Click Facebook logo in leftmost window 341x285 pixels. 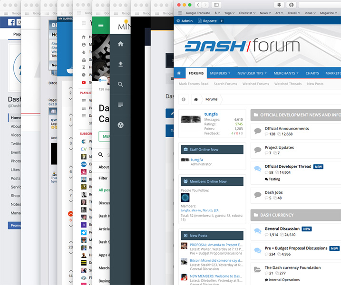coord(11,22)
